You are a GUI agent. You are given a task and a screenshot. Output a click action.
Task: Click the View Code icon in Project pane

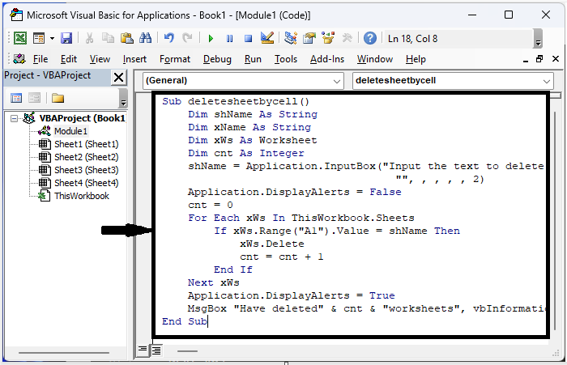click(16, 98)
